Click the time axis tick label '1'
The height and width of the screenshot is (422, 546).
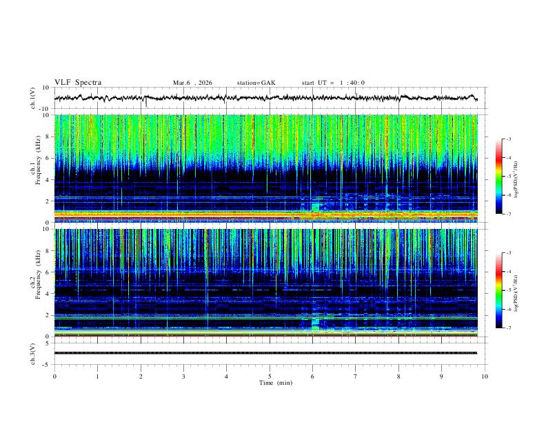click(x=98, y=376)
